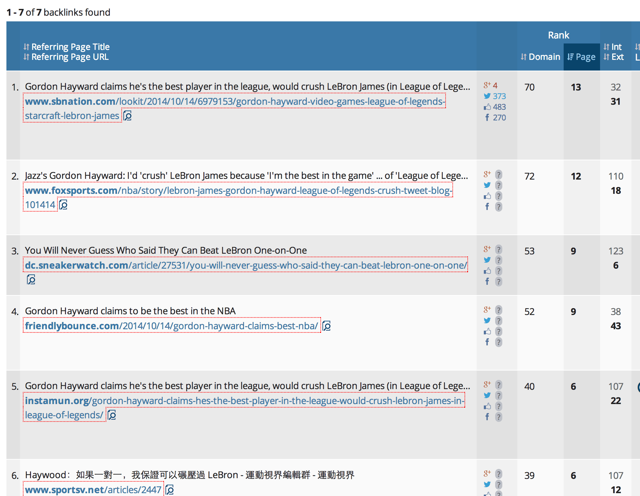Open the dc.sneakerwatch.com backlink URL
The height and width of the screenshot is (496, 640).
[246, 265]
